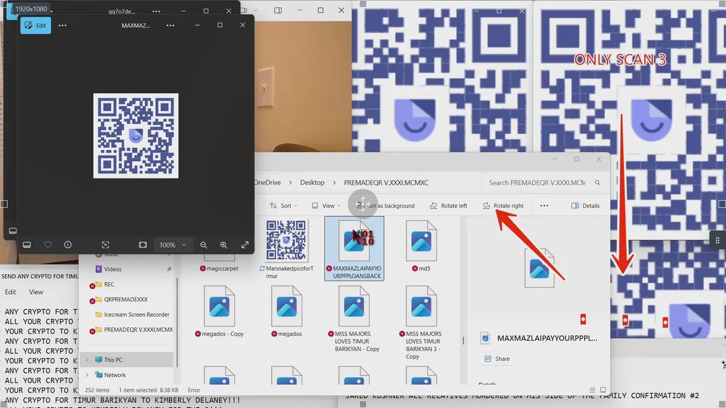Screen dimensions: 726x408
Task: Mark the photo as favorite (heart)
Action: tap(48, 245)
